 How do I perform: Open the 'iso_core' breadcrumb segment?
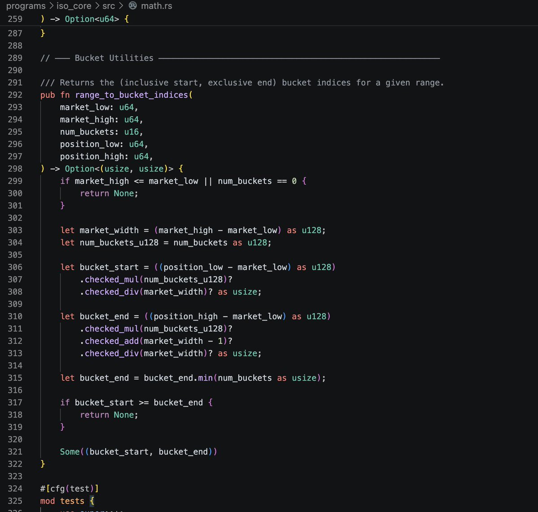(x=74, y=6)
